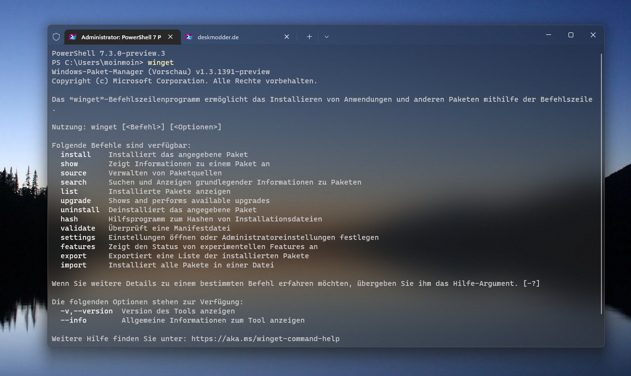Click PowerShell icon on Administrator tab
The height and width of the screenshot is (376, 631).
(73, 37)
